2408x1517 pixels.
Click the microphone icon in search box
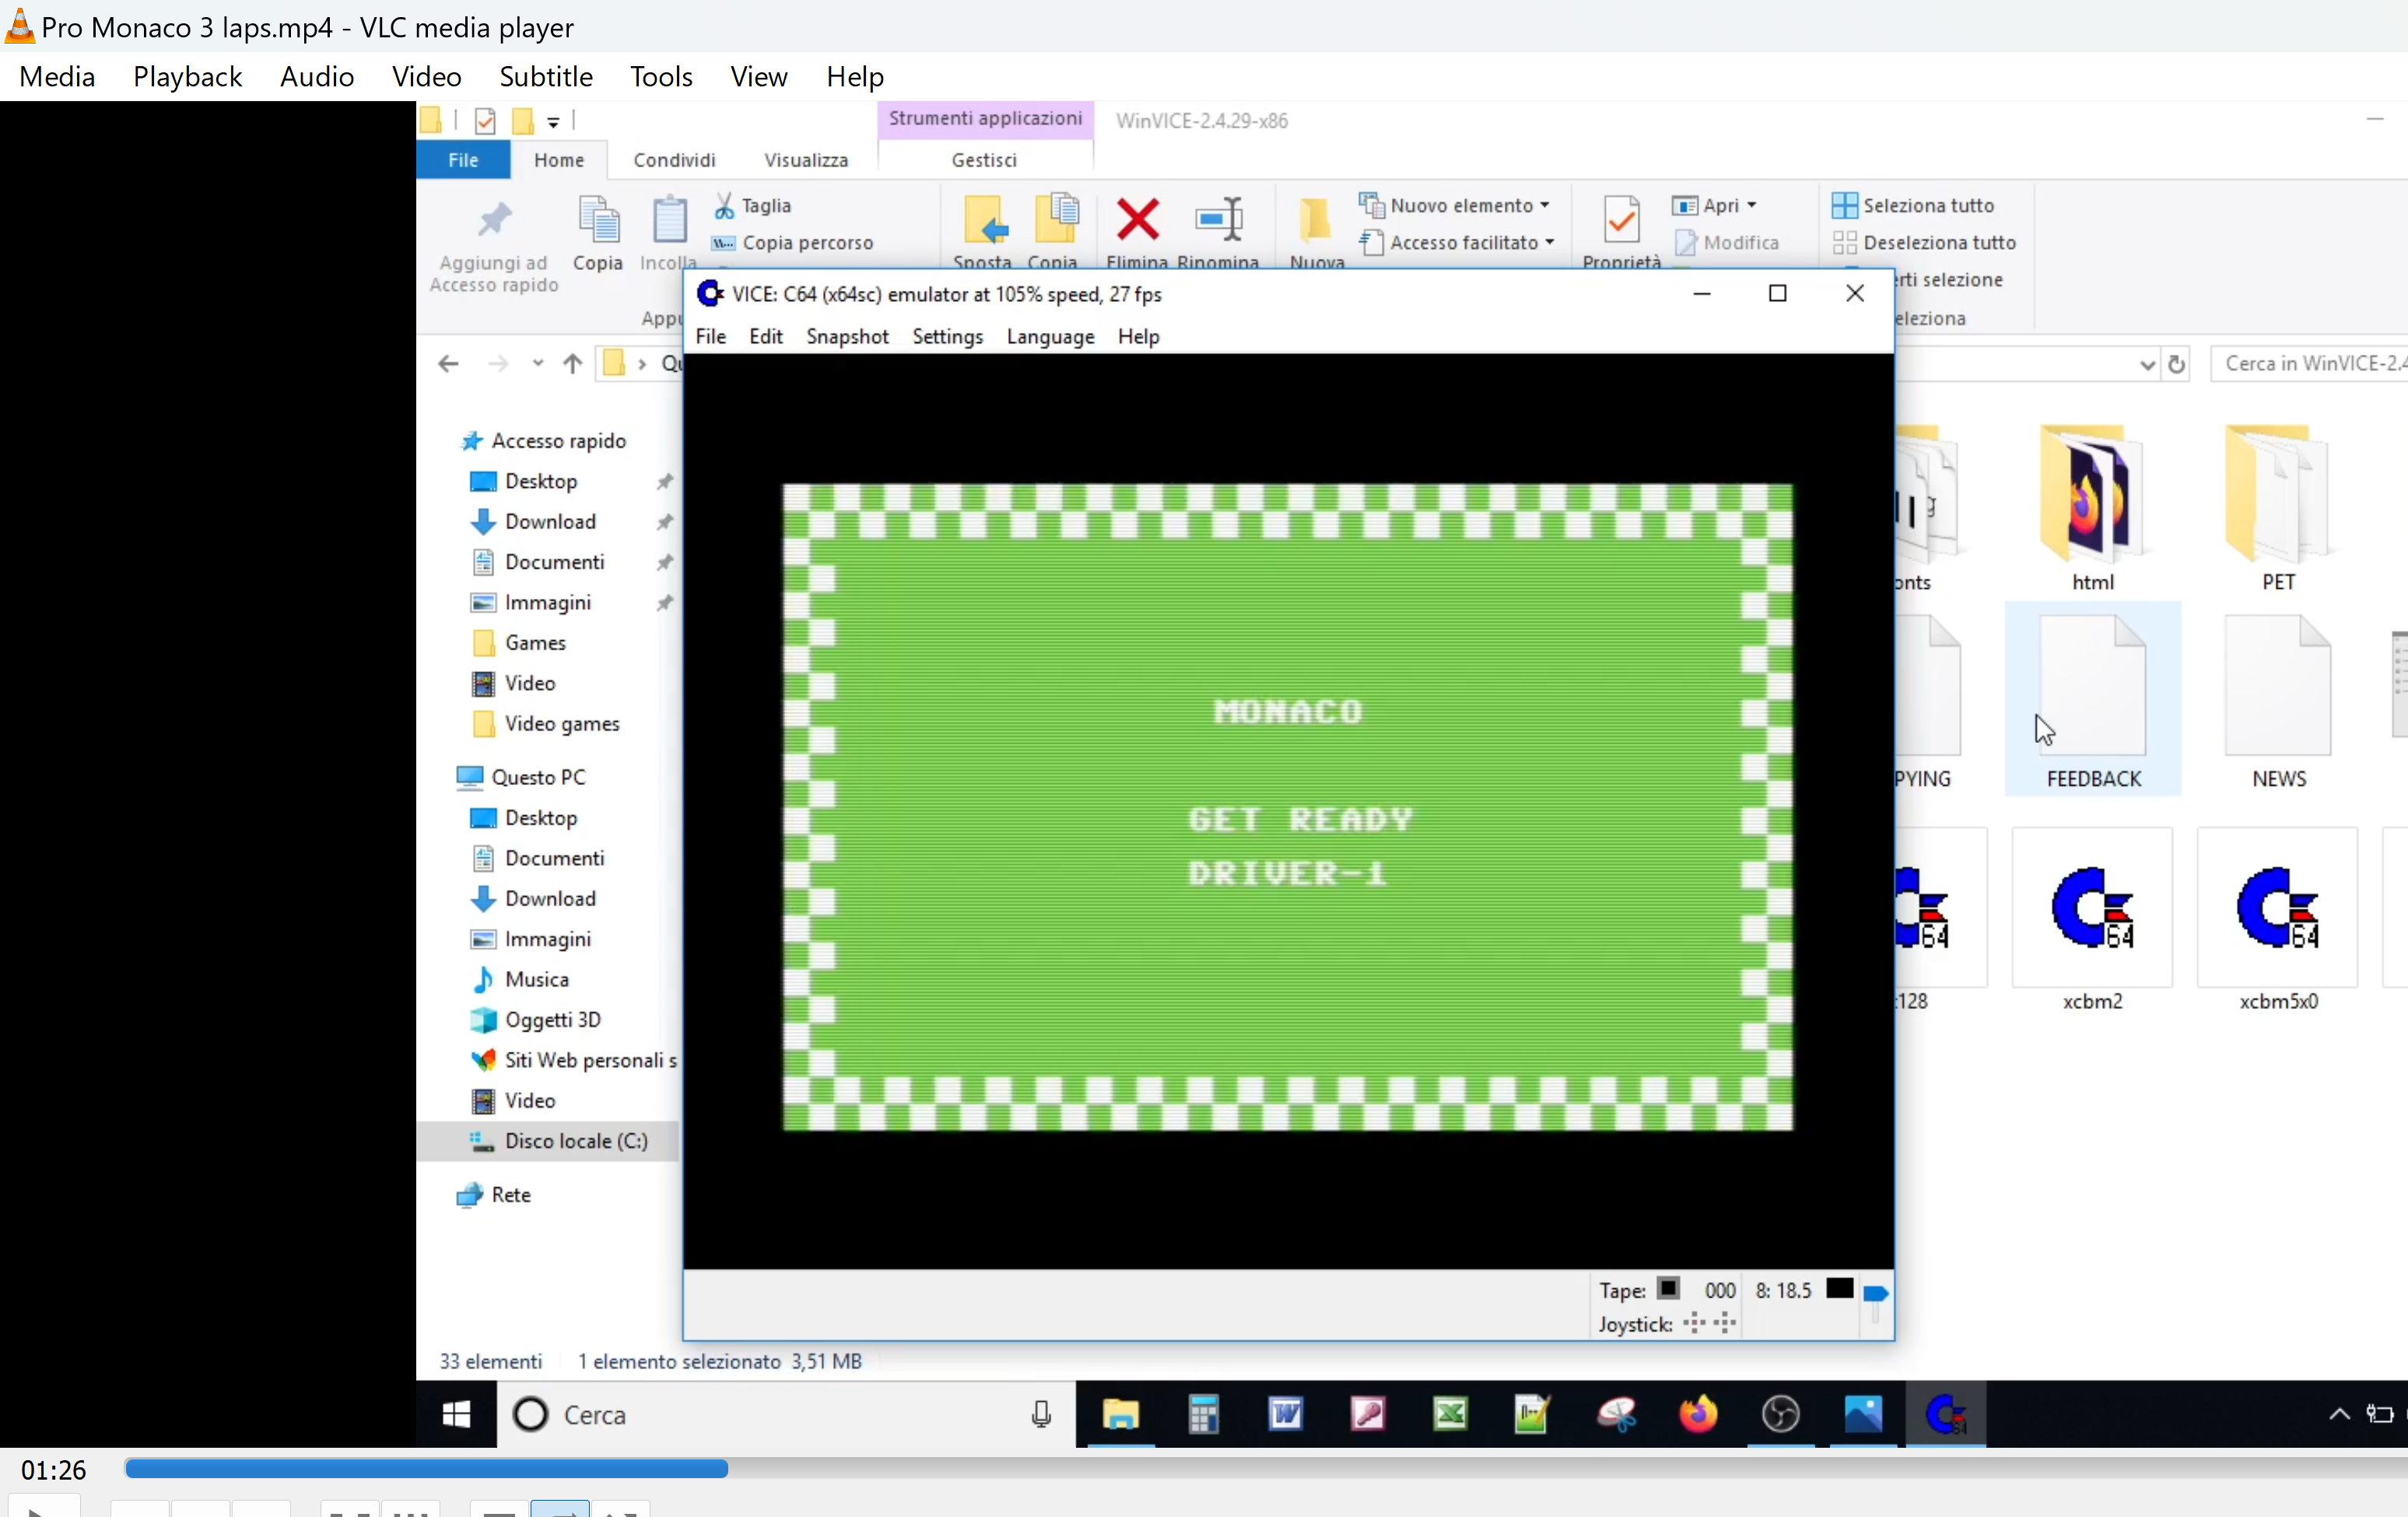click(1041, 1414)
